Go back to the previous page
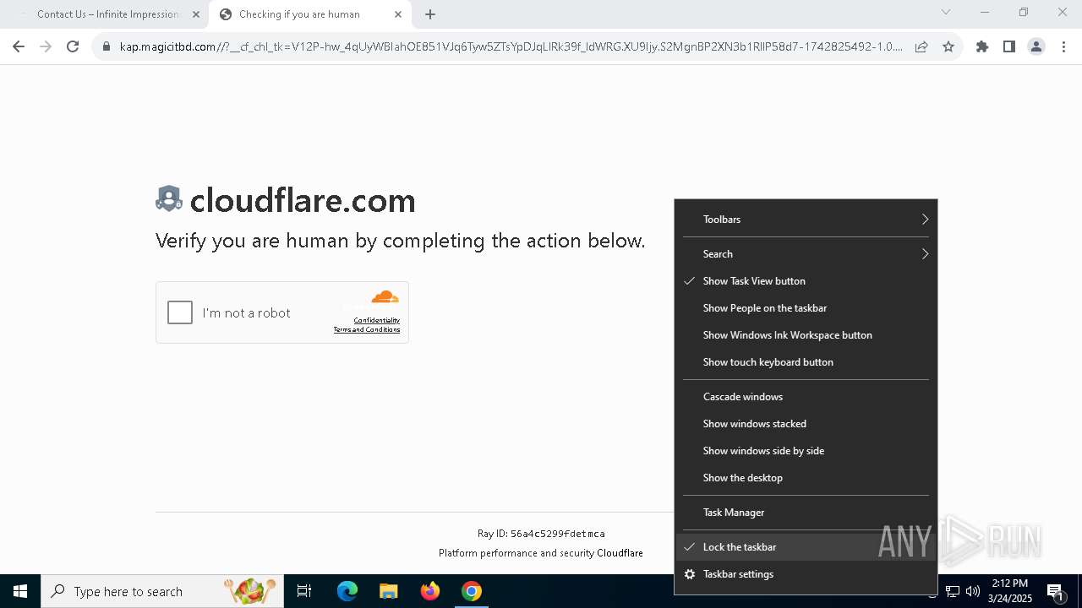Image resolution: width=1082 pixels, height=608 pixels. pyautogui.click(x=19, y=46)
